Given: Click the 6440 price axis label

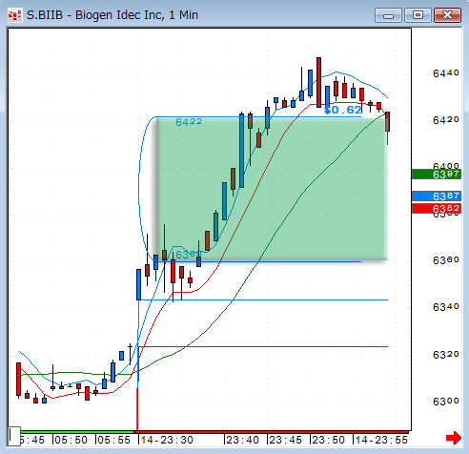Looking at the screenshot, I should [x=446, y=73].
